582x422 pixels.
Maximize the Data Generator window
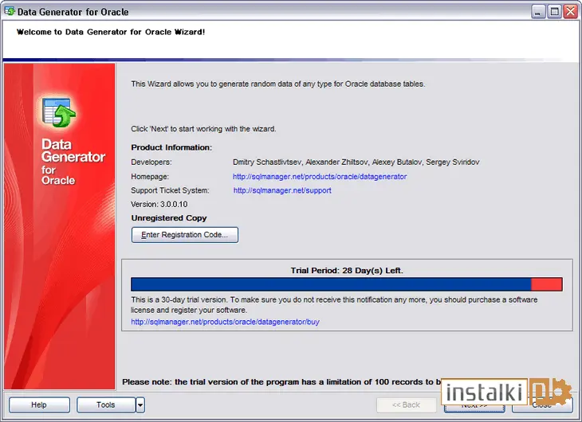click(x=555, y=11)
